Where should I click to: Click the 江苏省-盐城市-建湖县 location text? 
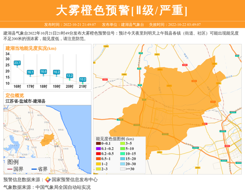tap(25, 101)
